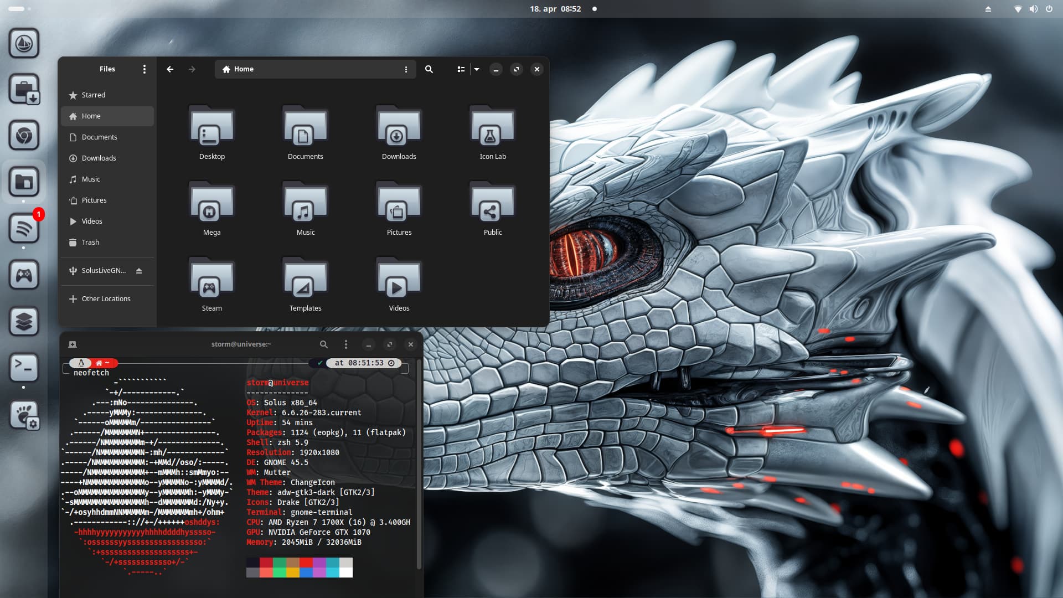
Task: Open the sailboat app at dock top
Action: pos(24,43)
